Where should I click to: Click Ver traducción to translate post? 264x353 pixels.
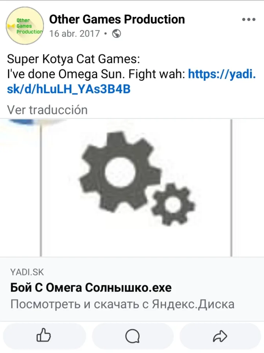pyautogui.click(x=47, y=110)
